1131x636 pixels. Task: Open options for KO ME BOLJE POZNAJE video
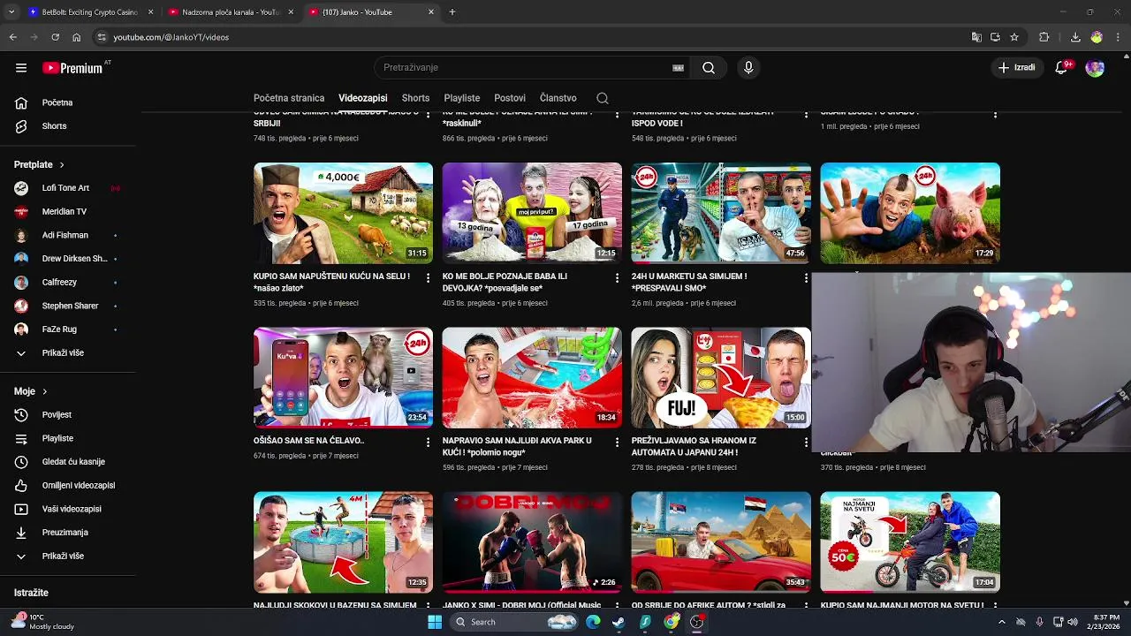point(618,277)
